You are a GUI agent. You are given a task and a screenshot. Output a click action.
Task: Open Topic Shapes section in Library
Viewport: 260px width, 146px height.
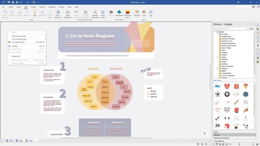tap(234, 141)
